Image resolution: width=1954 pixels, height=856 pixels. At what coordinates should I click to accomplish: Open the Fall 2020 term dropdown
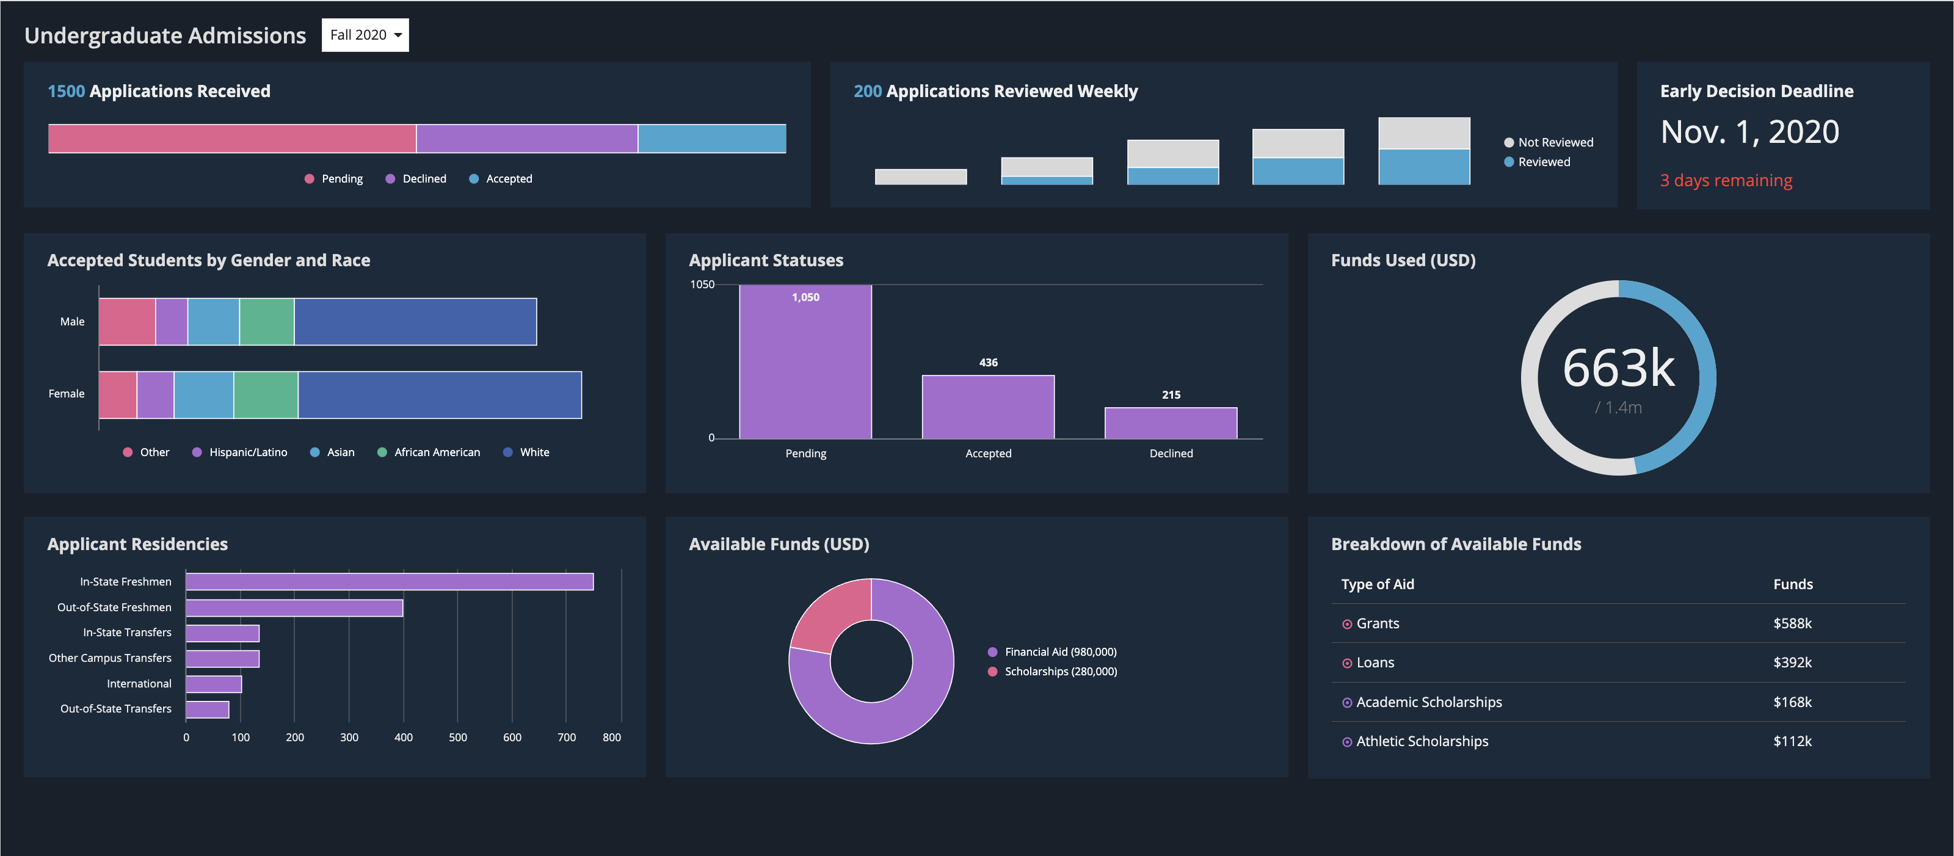pos(365,35)
